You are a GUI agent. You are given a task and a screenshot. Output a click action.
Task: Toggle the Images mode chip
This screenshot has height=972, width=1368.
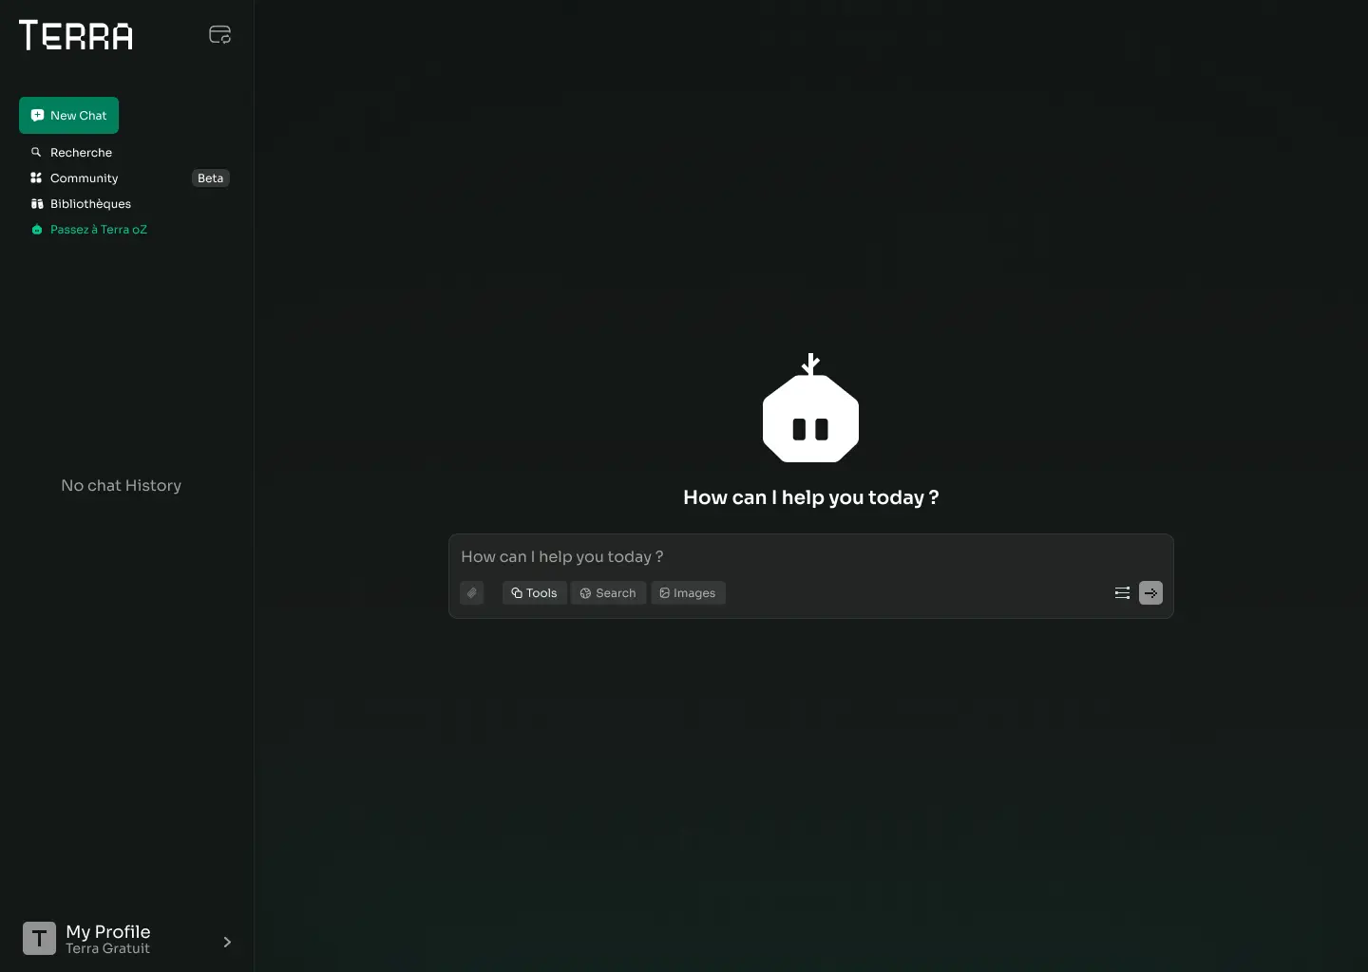pos(688,593)
